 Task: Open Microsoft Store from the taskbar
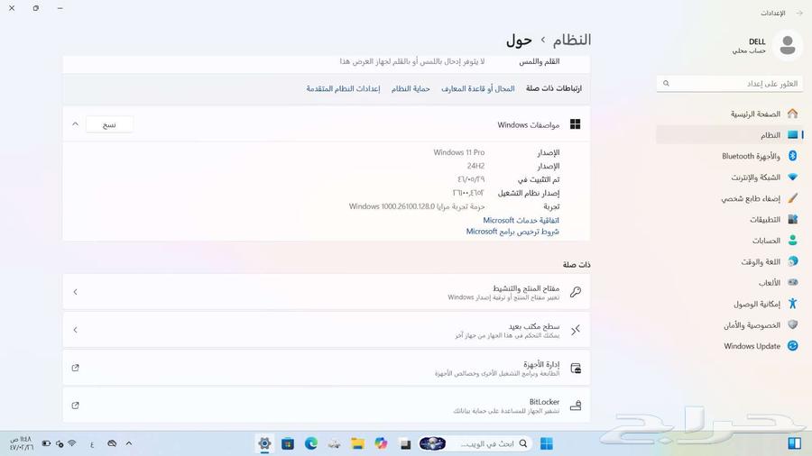point(288,443)
